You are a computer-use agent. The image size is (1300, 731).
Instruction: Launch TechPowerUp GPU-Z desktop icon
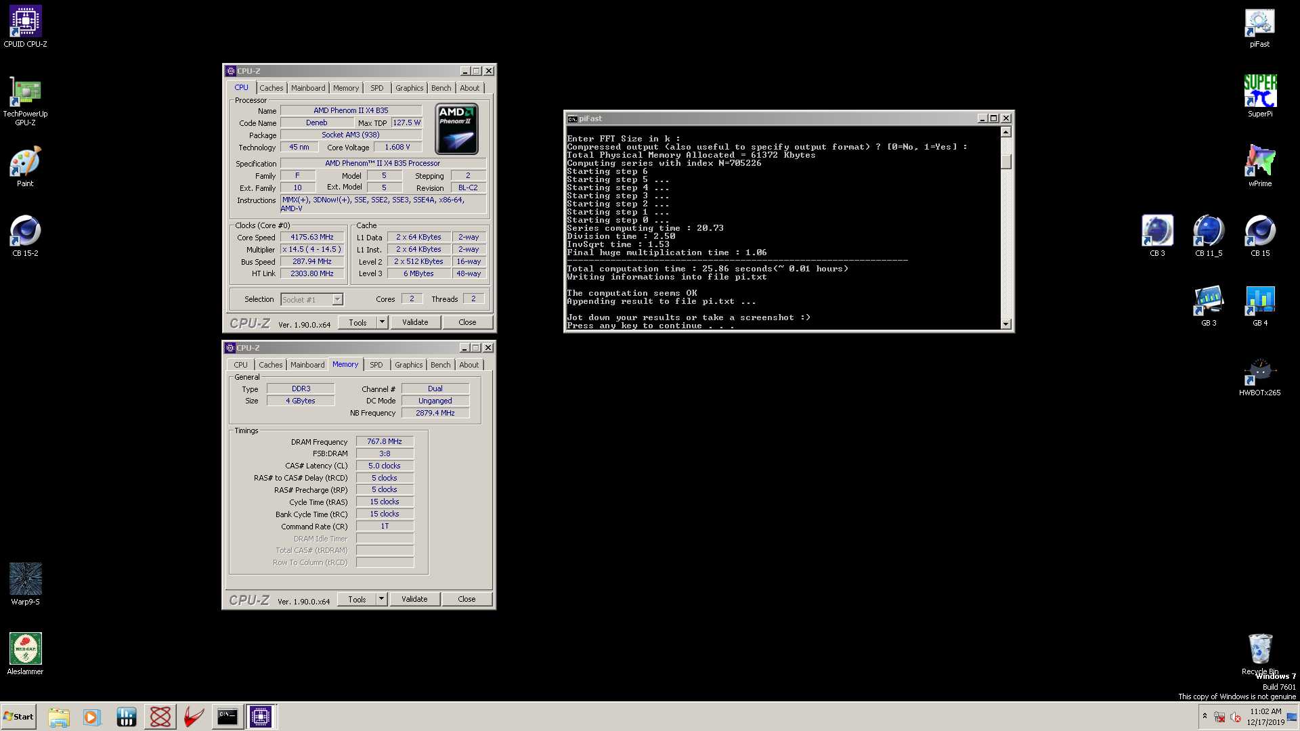(25, 101)
